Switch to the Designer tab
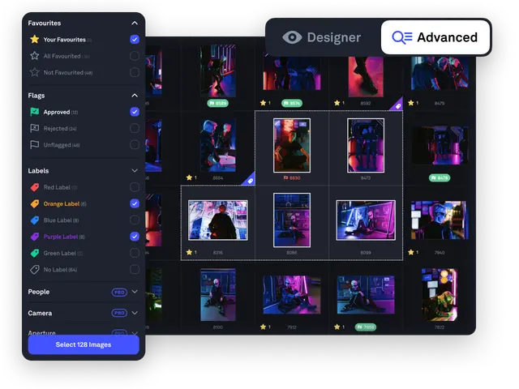 click(321, 37)
